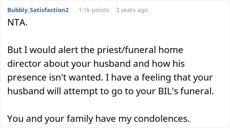The image size is (230, 128).
Task: Click the phrase presence isn't wanted
Action: pyautogui.click(x=55, y=78)
